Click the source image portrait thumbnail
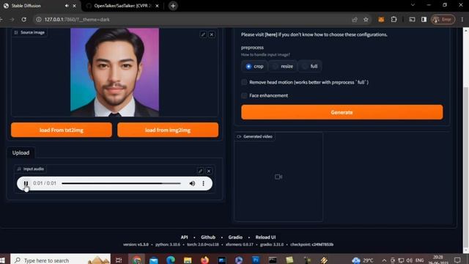Screen dimensions: 469x264 [114, 72]
